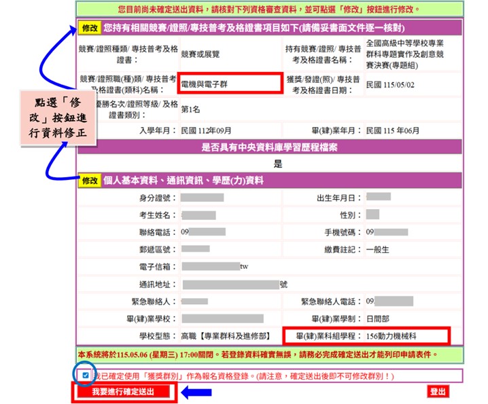Tick the 獲獎群別 confirmation checkbox
This screenshot has width=488, height=404.
click(x=84, y=375)
